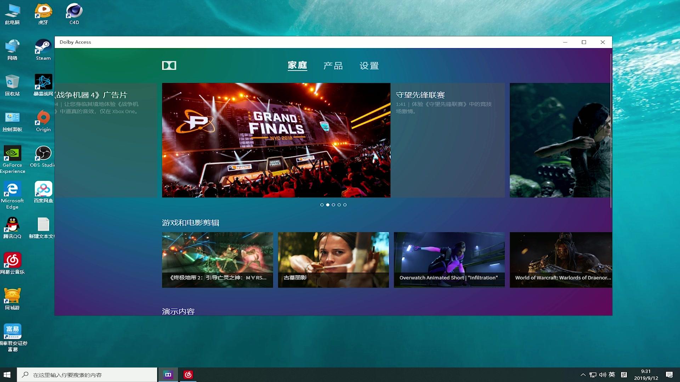
Task: Click NetEase Music icon in taskbar
Action: point(188,375)
